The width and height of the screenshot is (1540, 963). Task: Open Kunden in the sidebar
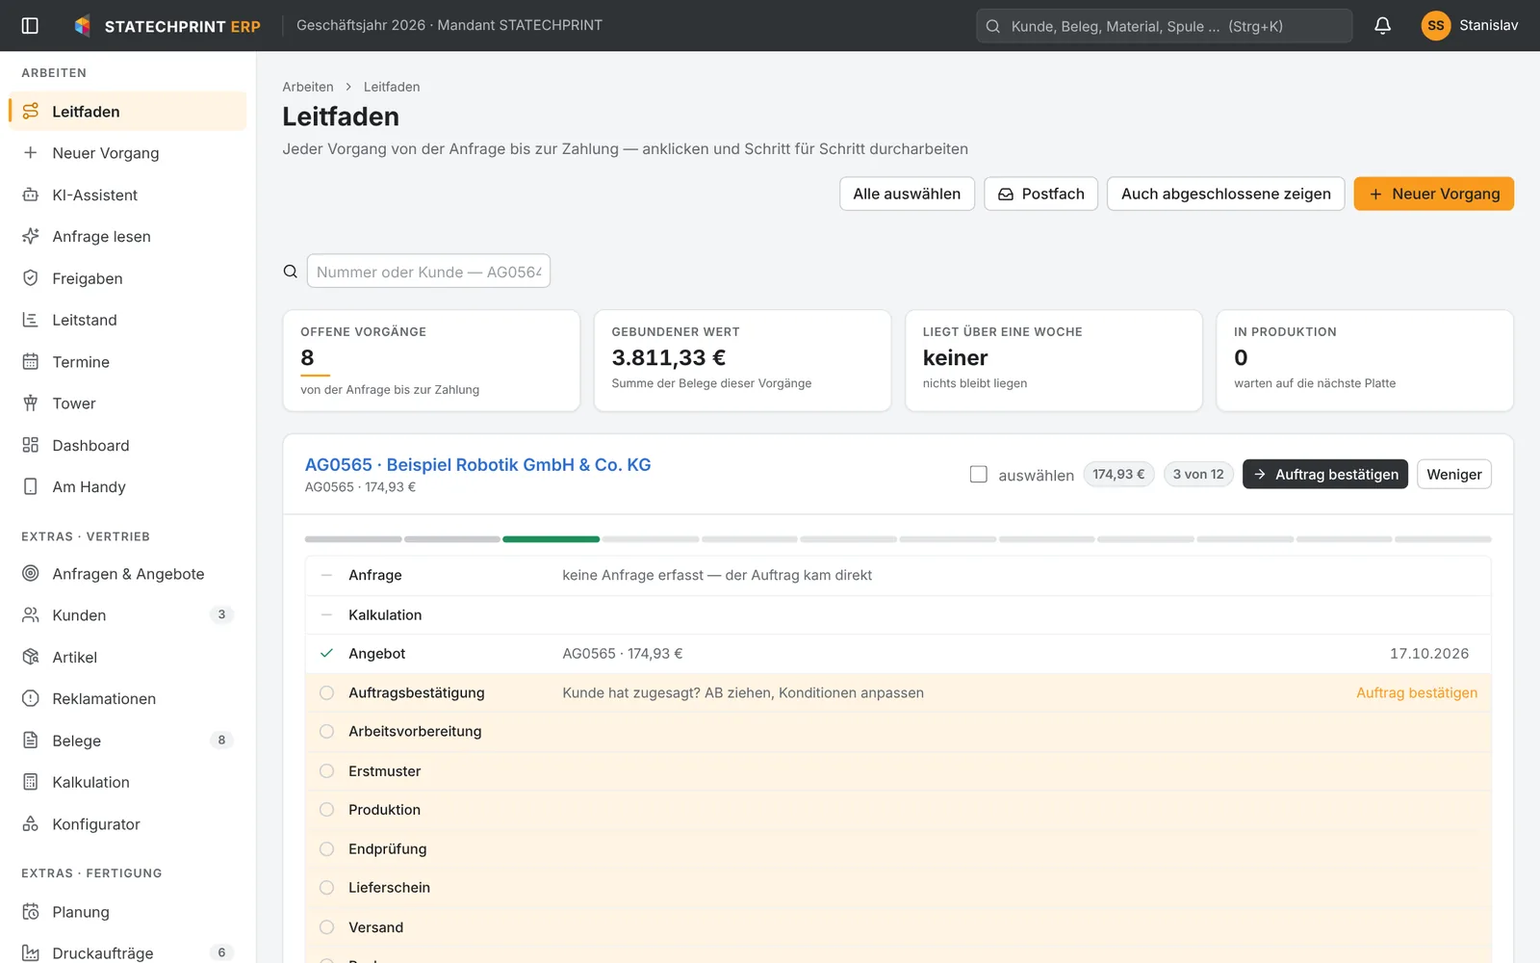(x=127, y=615)
